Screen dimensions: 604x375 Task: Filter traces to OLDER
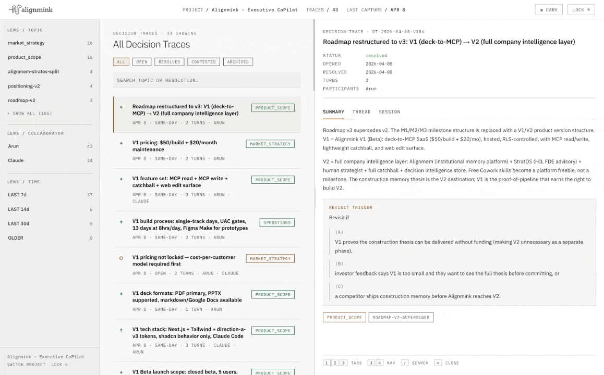(50, 238)
